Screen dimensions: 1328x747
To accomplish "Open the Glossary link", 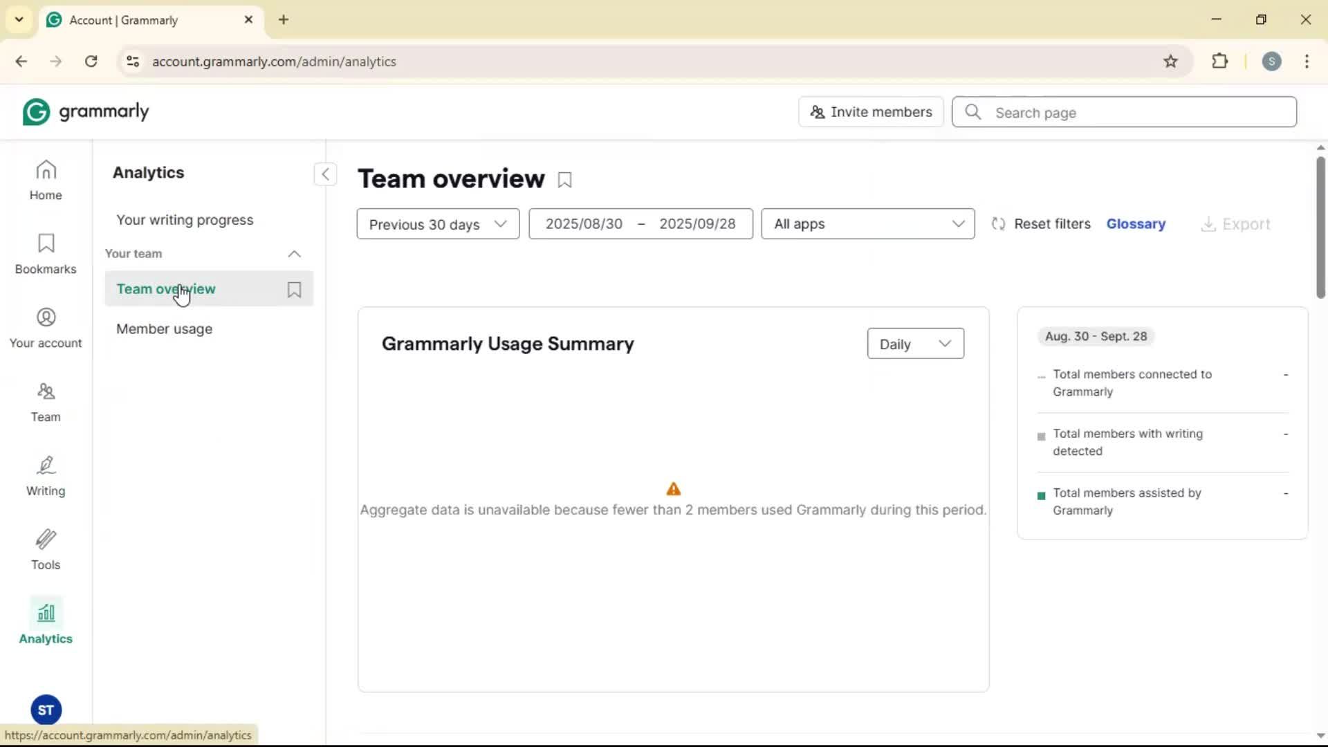I will coord(1135,224).
